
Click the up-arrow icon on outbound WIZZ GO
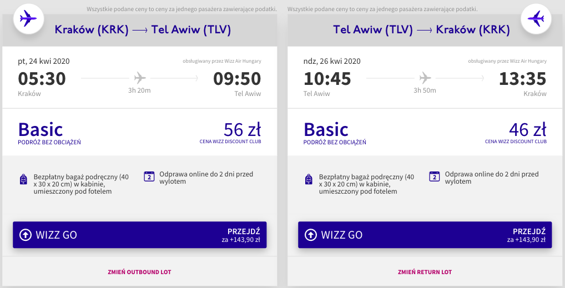[26, 235]
